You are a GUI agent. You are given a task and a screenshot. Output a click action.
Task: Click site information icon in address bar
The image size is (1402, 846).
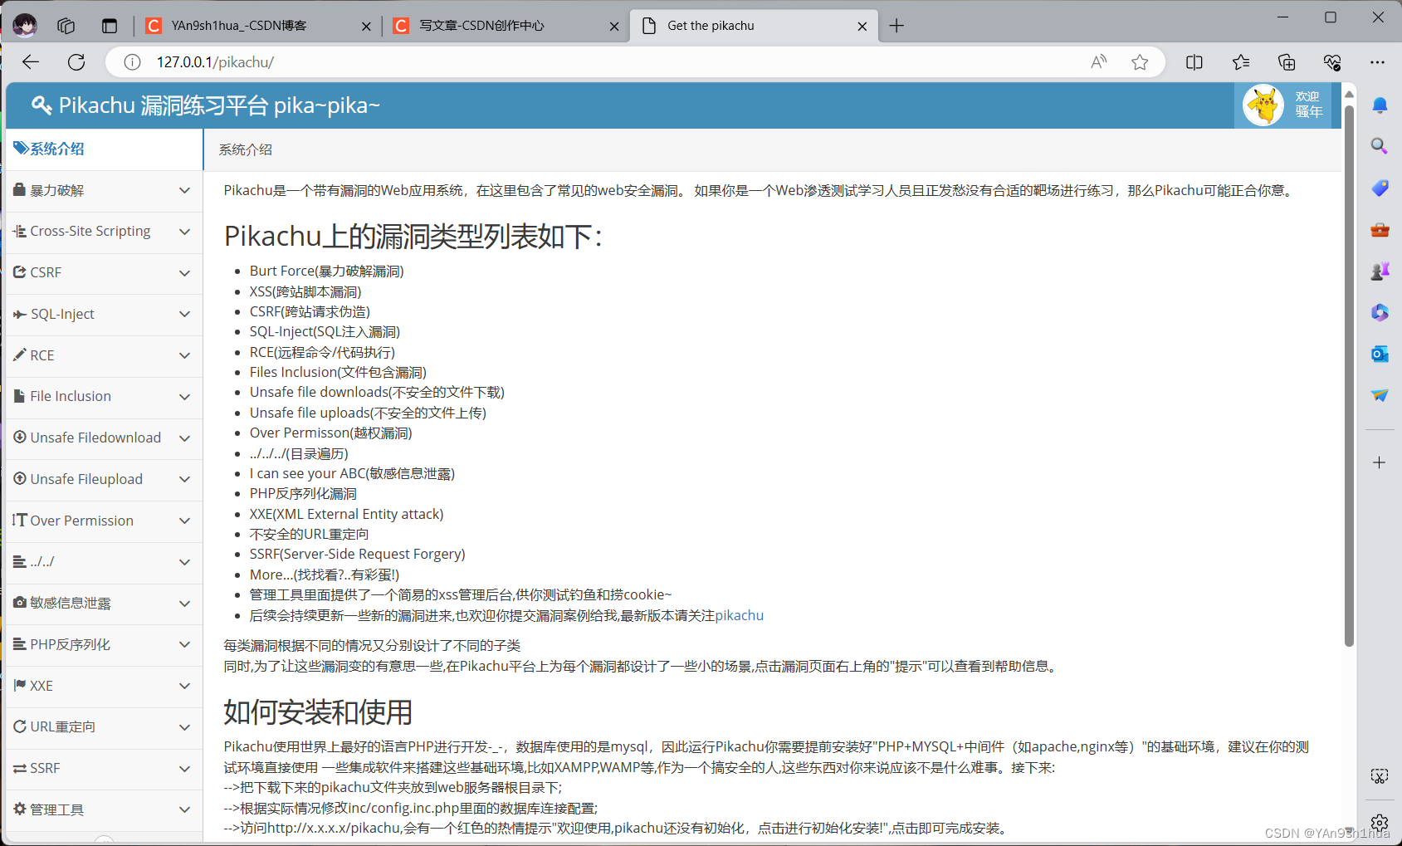132,61
